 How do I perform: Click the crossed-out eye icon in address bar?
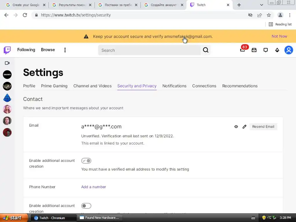pos(250,15)
